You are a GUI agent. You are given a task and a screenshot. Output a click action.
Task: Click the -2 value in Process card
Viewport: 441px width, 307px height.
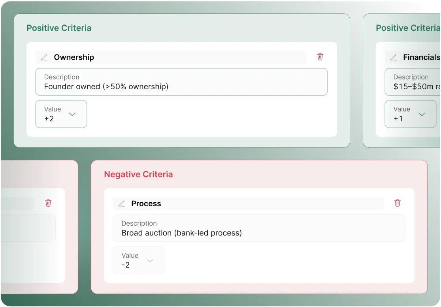[125, 265]
